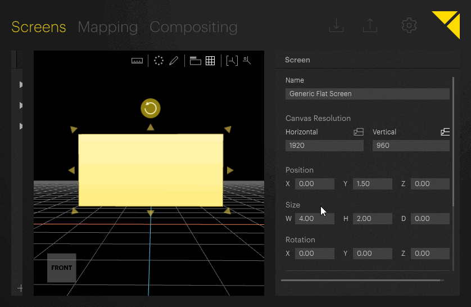Open settings with the gear icon
This screenshot has width=471, height=307.
(x=409, y=25)
